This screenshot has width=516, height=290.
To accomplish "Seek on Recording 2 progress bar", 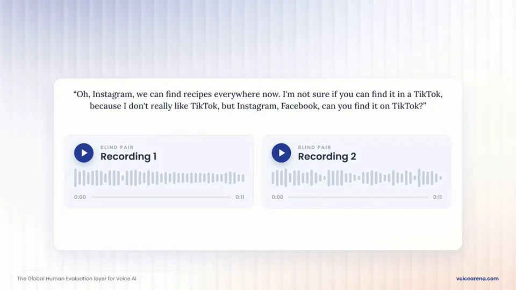I will pyautogui.click(x=358, y=197).
